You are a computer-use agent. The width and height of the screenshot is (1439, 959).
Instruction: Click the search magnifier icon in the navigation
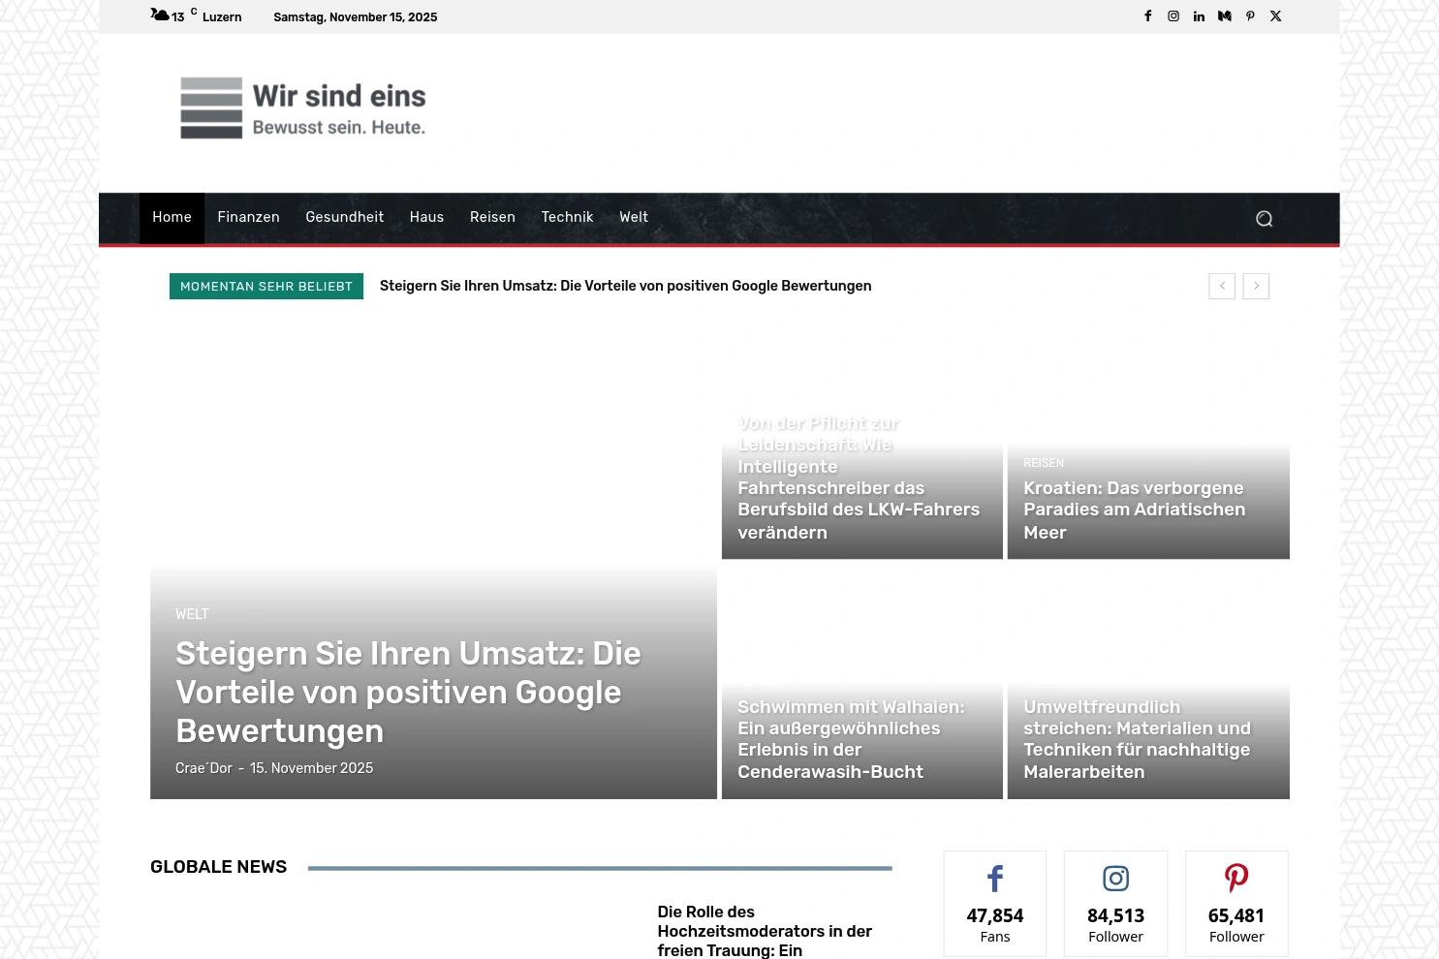point(1264,218)
